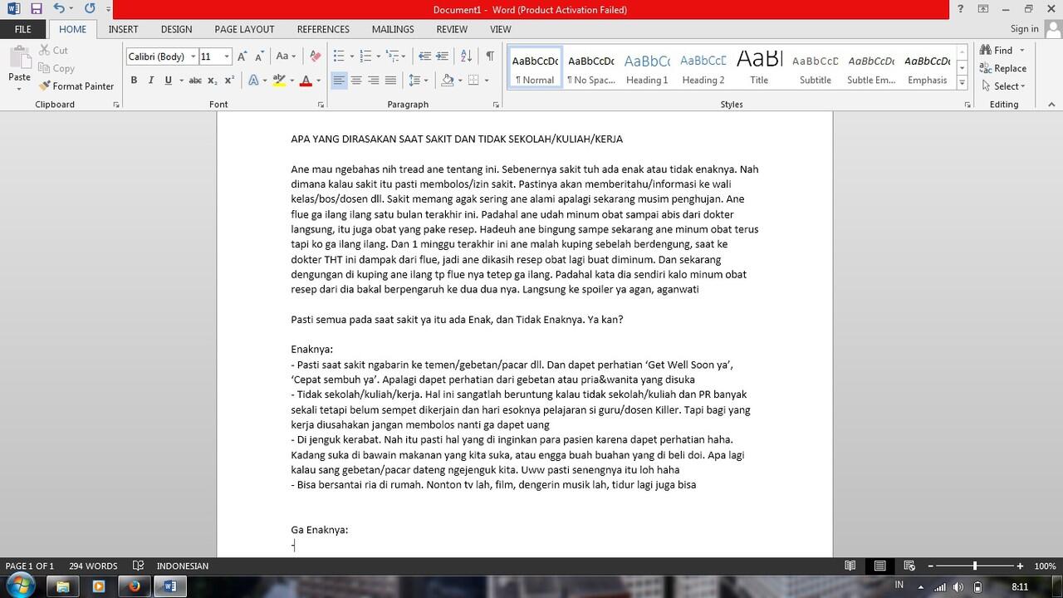Switch to the INSERT tab
The height and width of the screenshot is (598, 1063).
click(x=123, y=29)
